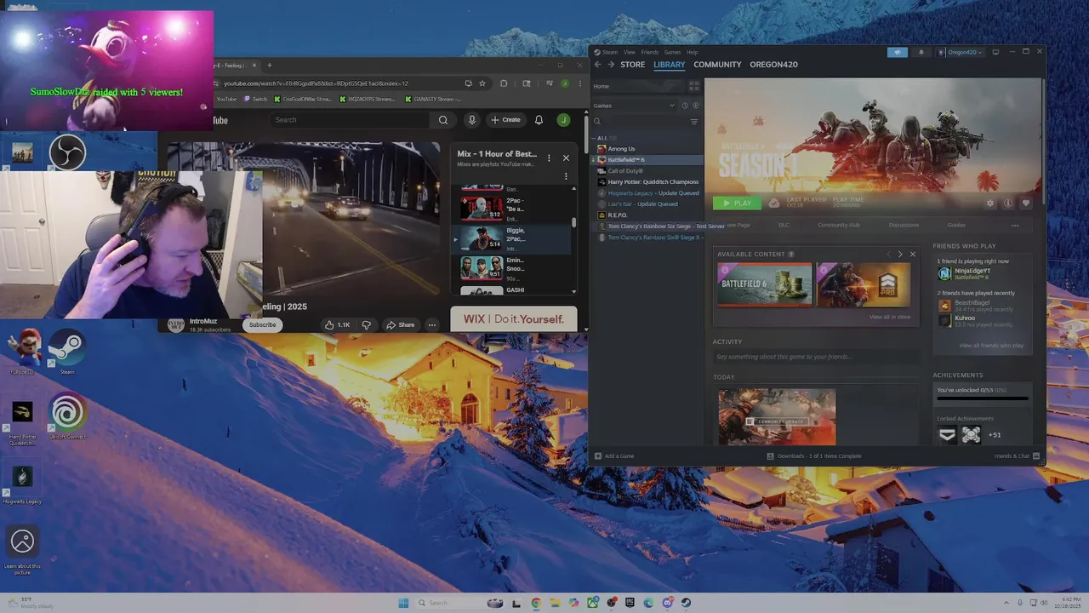The height and width of the screenshot is (613, 1089).
Task: Switch to Steam COMMUNITY tab
Action: tap(717, 65)
